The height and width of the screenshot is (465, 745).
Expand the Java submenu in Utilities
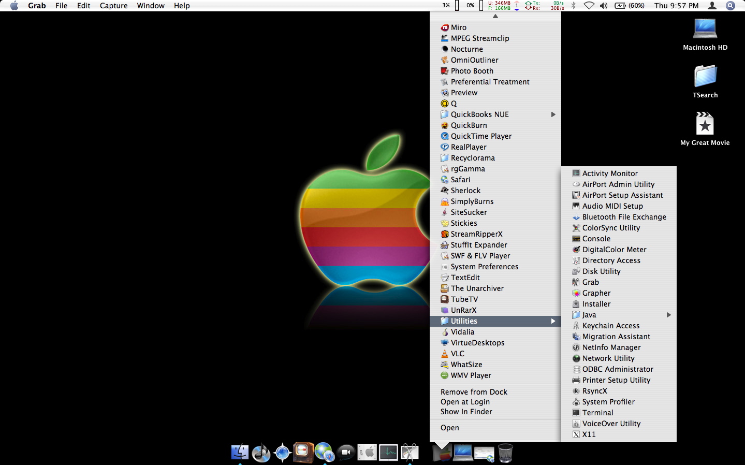(x=669, y=315)
